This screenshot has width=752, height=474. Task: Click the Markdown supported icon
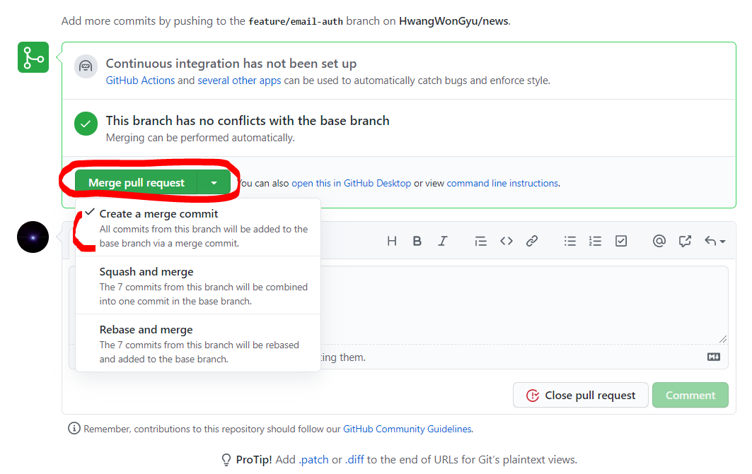click(714, 357)
